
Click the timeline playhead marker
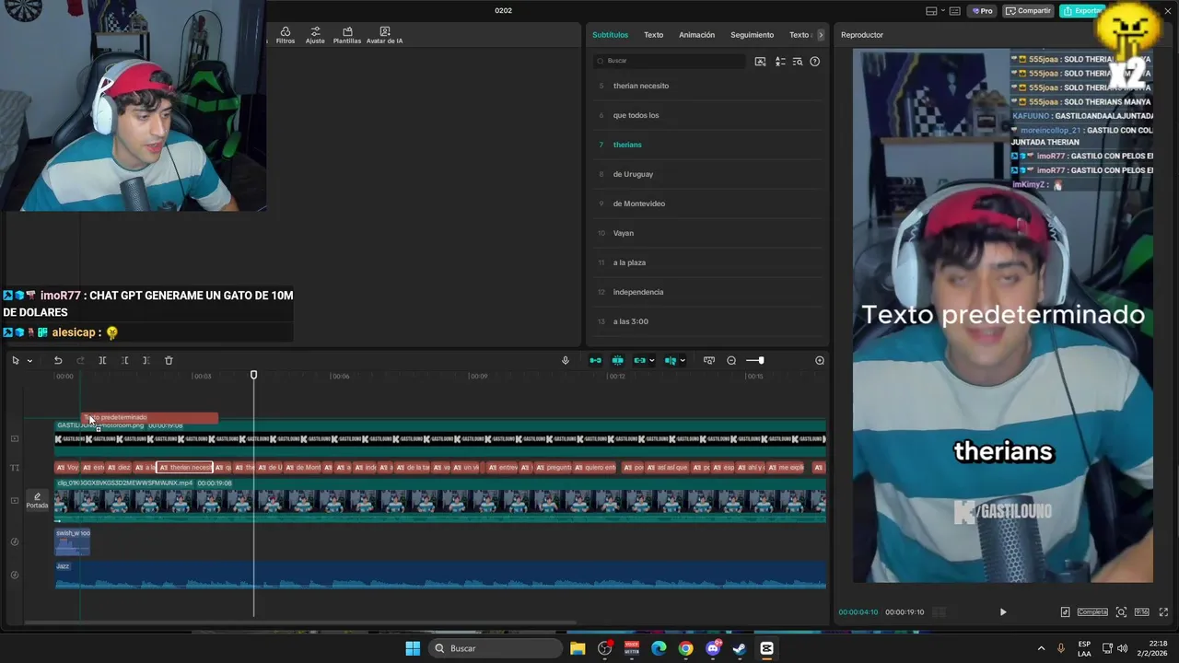[x=253, y=375]
